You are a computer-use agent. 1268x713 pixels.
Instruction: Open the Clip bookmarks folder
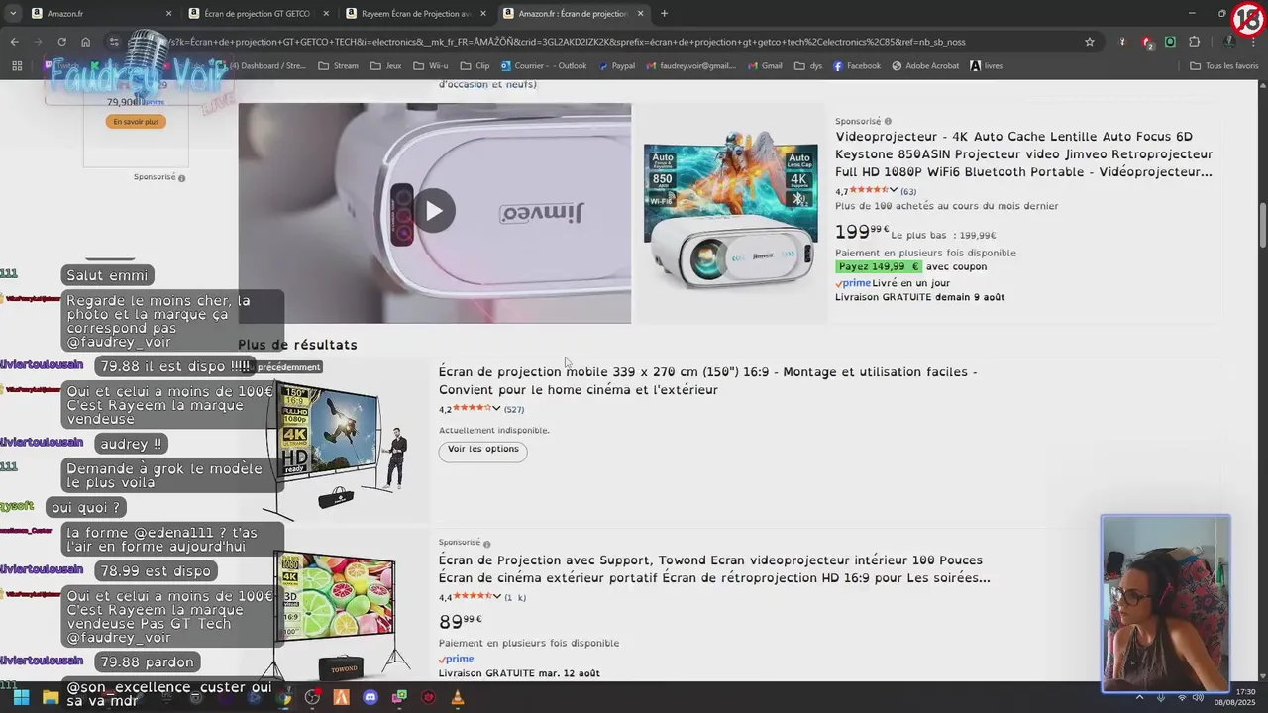pyautogui.click(x=475, y=66)
